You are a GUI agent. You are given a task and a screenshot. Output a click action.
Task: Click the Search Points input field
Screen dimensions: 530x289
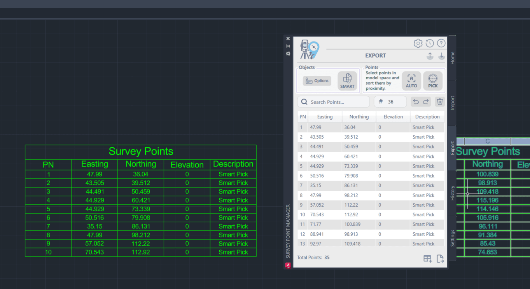[x=334, y=102]
